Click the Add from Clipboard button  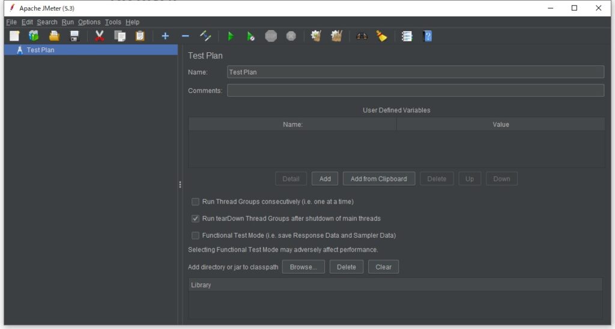(x=378, y=179)
